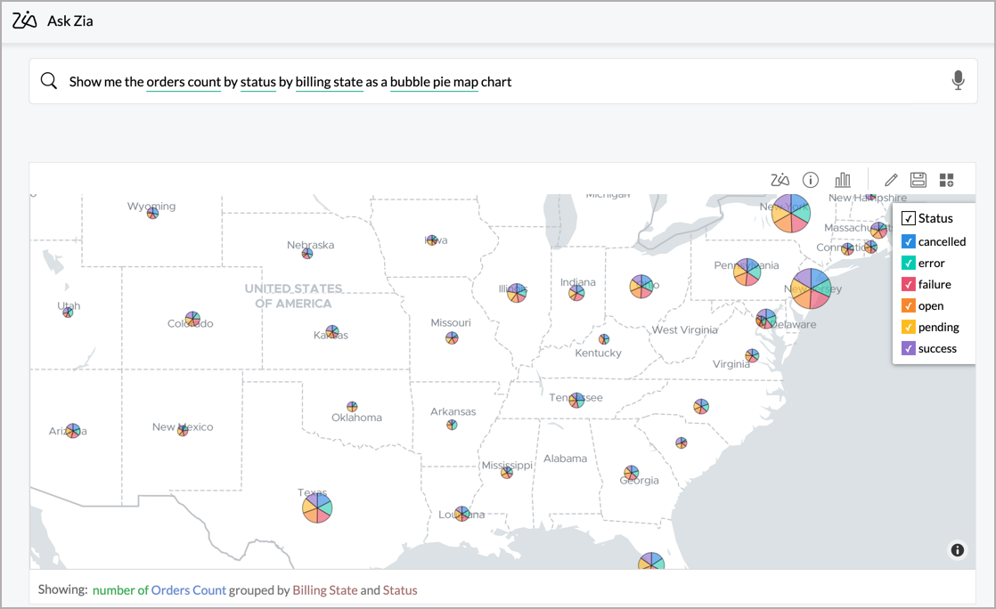Screen dimensions: 996x609
Task: Save the report with floppy disk icon
Action: 918,180
